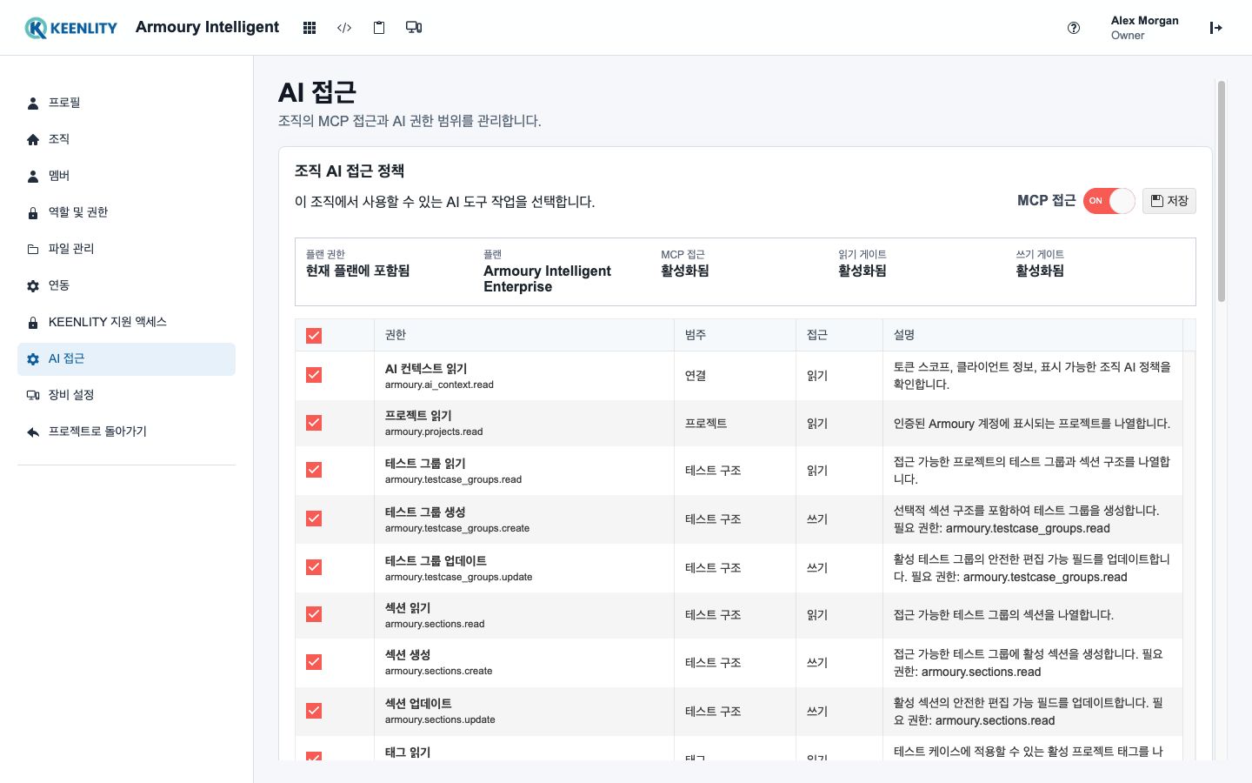1252x783 pixels.
Task: Uncheck the 테스트 그룹 생성 checkbox
Action: (x=314, y=519)
